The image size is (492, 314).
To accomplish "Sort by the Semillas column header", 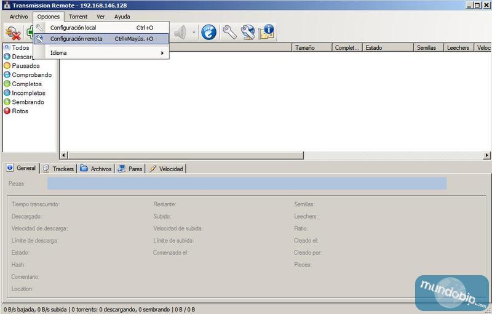I will (x=429, y=48).
